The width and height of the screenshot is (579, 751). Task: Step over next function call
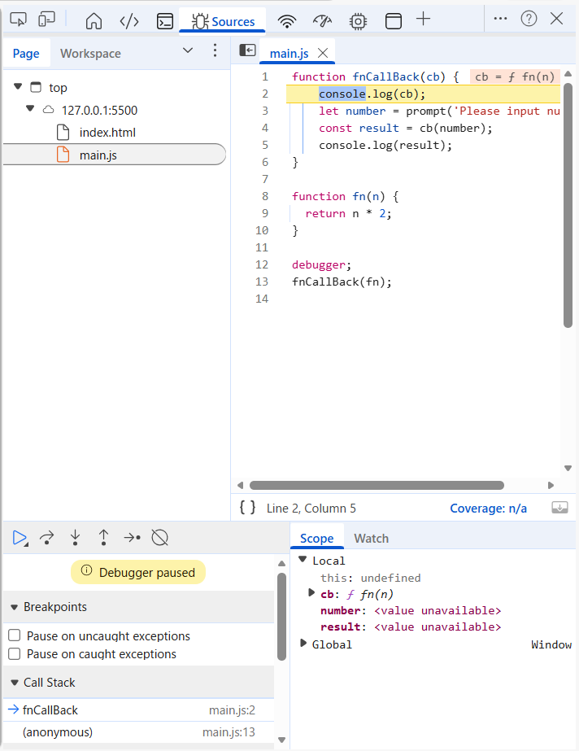(47, 537)
